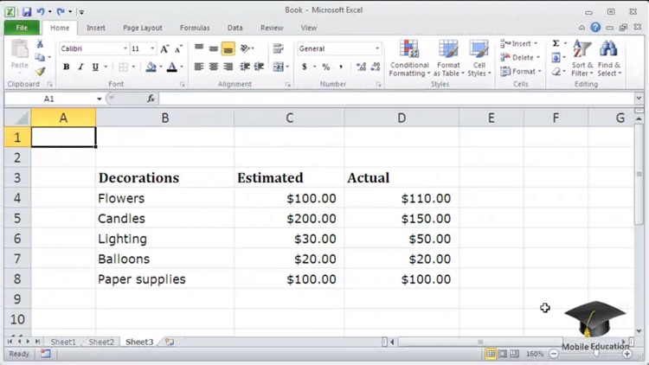Toggle Underline formatting
This screenshot has width=649, height=365.
click(95, 67)
